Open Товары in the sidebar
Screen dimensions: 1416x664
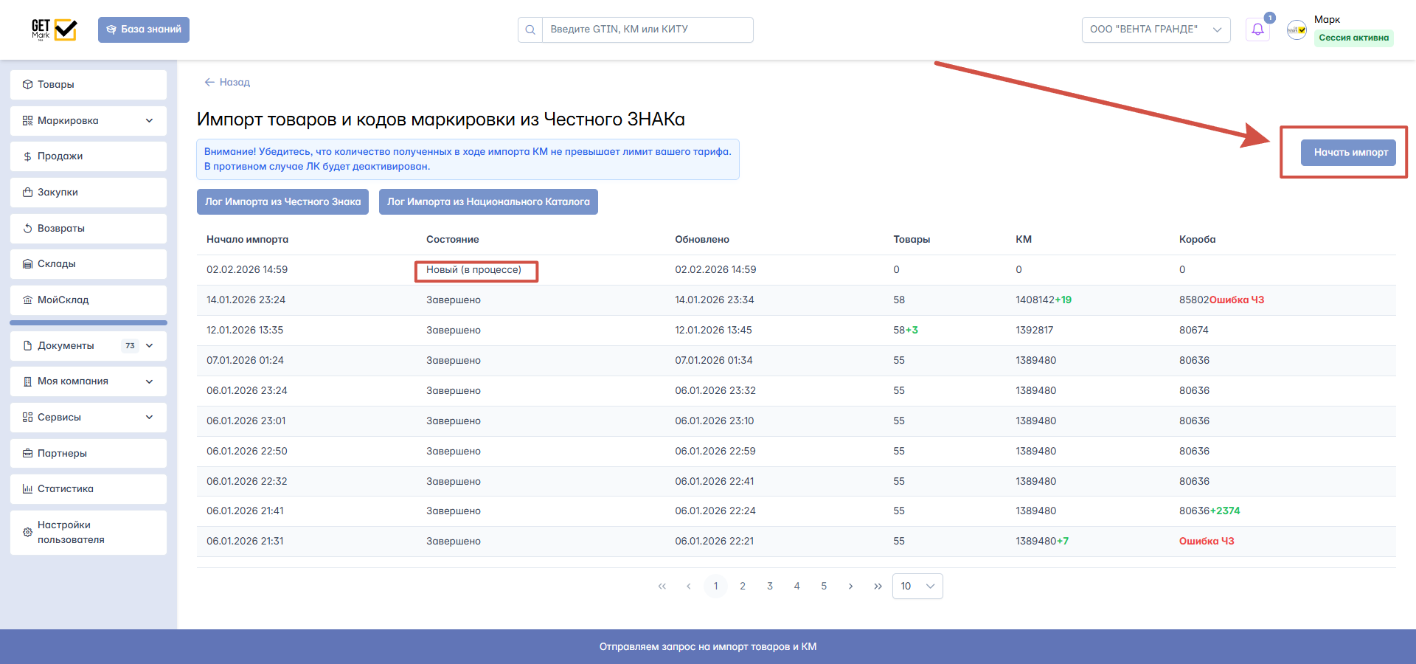(x=88, y=84)
